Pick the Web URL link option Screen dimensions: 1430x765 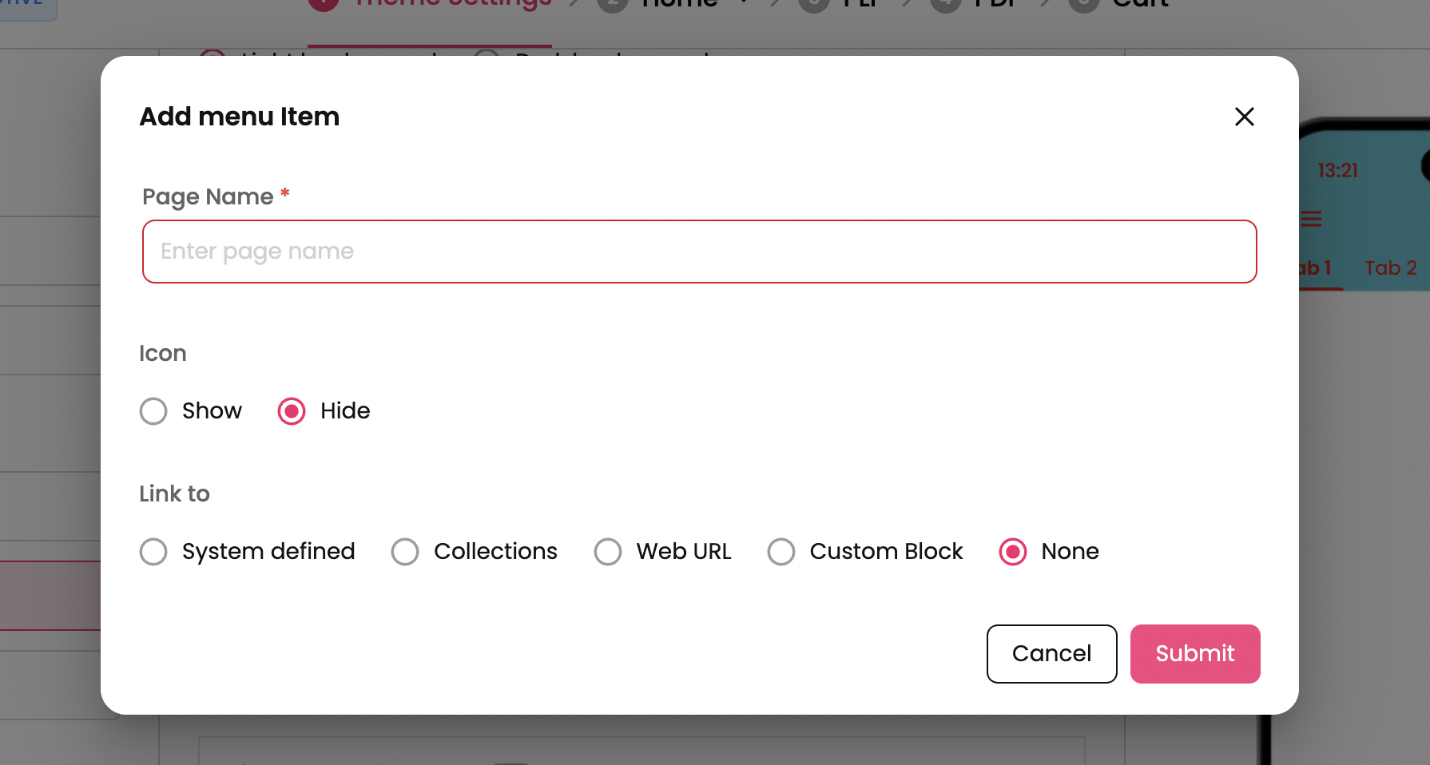[x=608, y=552]
